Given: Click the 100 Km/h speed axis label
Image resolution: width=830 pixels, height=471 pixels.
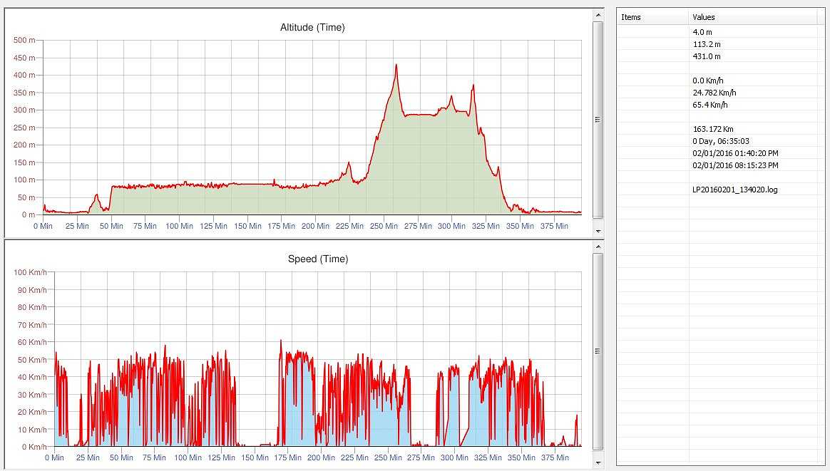Looking at the screenshot, I should click(30, 272).
